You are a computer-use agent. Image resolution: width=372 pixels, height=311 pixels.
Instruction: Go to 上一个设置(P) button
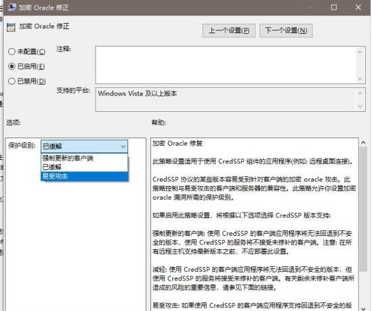tap(229, 30)
